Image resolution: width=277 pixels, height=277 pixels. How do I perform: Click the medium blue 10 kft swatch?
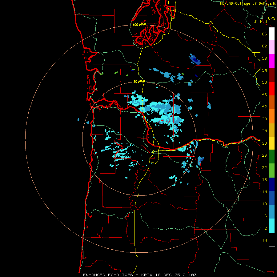tap(272, 198)
